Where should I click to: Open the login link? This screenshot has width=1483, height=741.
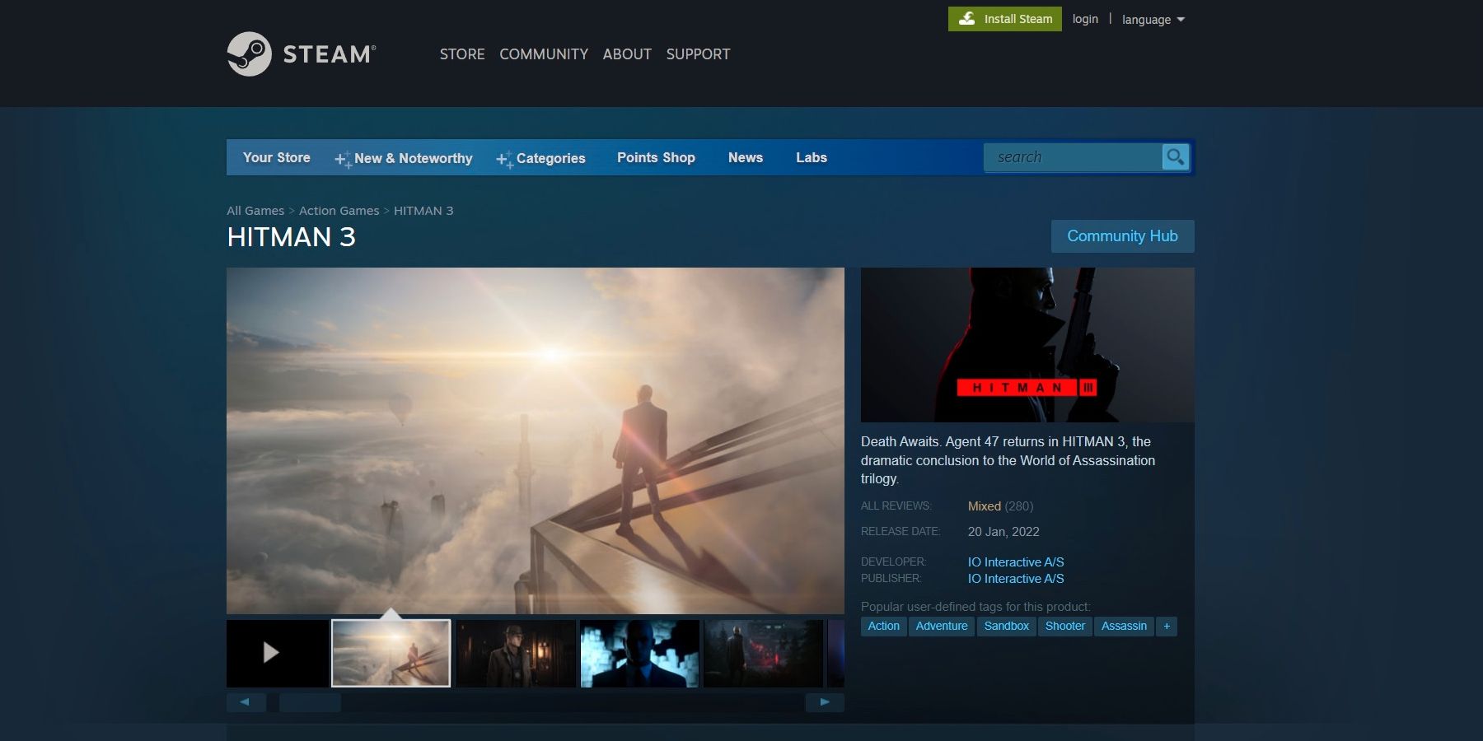point(1085,19)
